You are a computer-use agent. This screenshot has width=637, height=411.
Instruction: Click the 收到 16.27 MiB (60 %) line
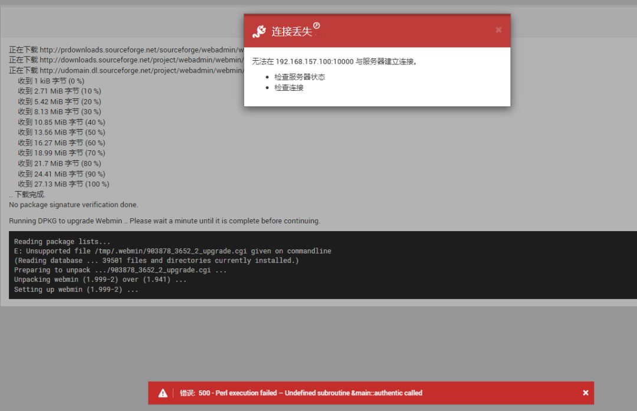[x=61, y=143]
